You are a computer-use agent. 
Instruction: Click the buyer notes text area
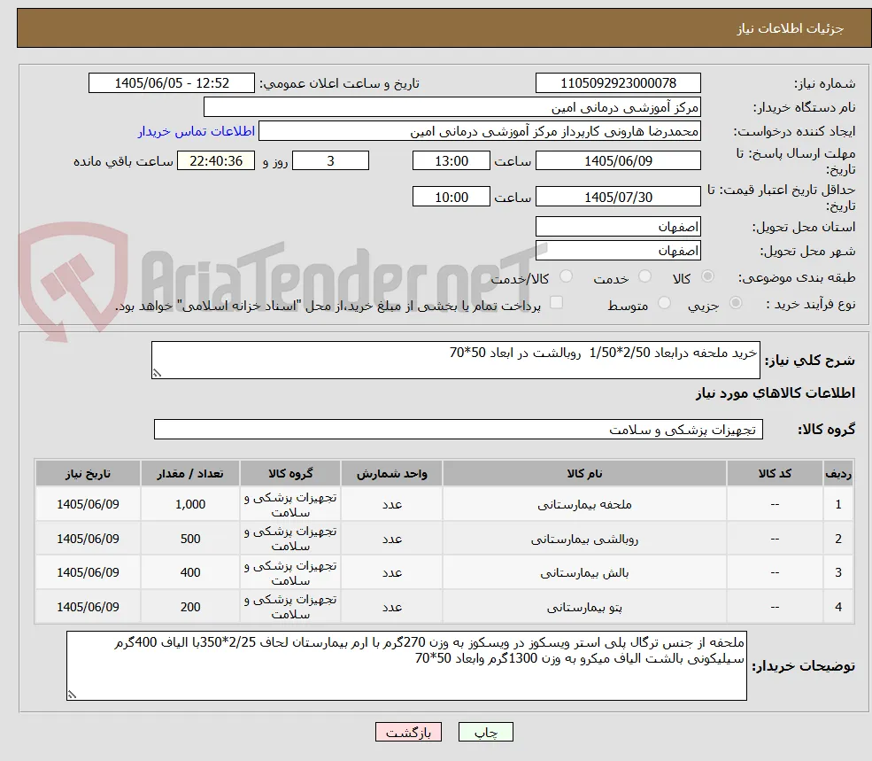click(406, 666)
